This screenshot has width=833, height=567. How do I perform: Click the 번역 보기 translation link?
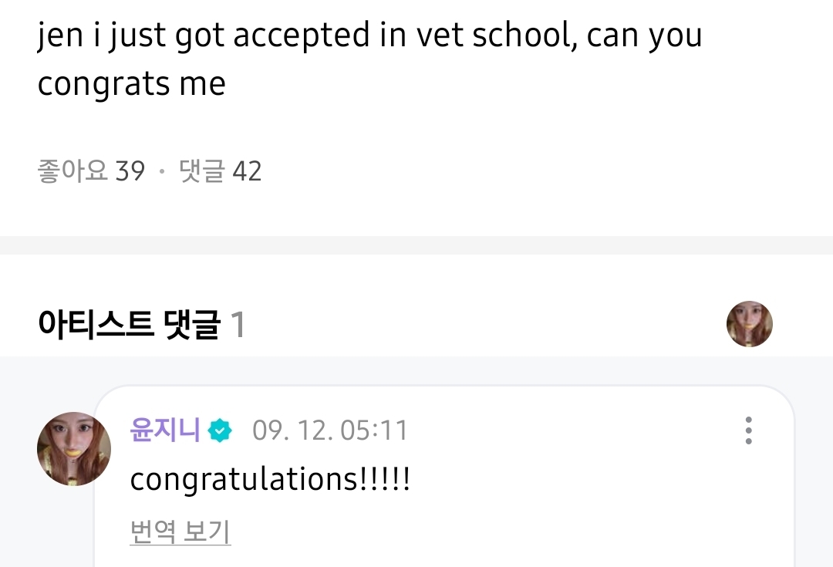point(180,532)
